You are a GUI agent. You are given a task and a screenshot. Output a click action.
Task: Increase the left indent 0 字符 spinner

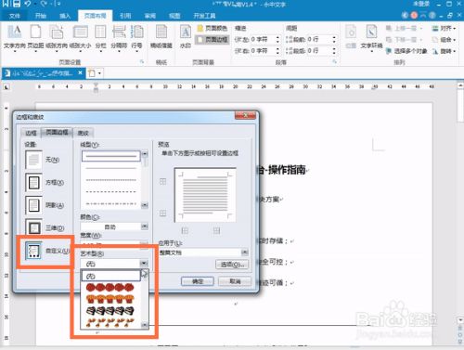[277, 38]
